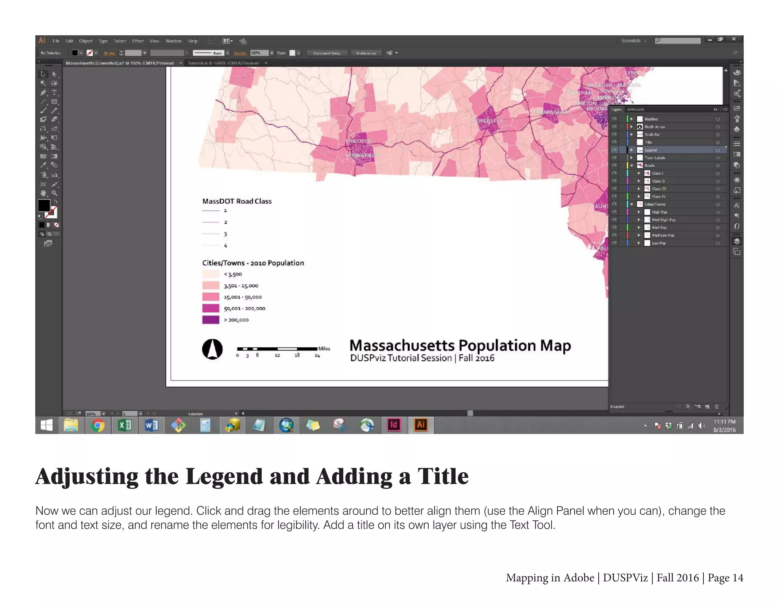
Task: Select the Eraser tool
Action: [x=54, y=119]
